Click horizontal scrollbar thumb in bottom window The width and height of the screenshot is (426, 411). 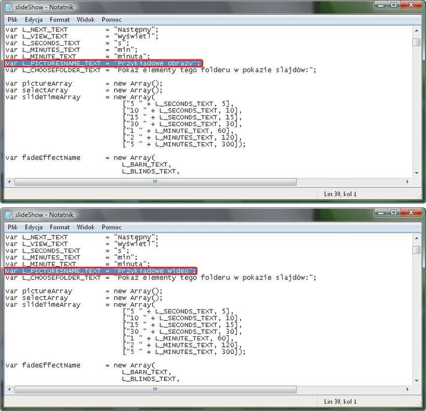155,389
